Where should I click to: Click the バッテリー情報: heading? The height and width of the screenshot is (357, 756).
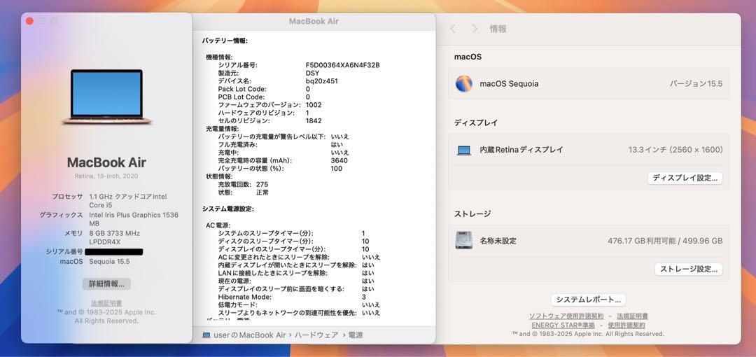click(225, 41)
